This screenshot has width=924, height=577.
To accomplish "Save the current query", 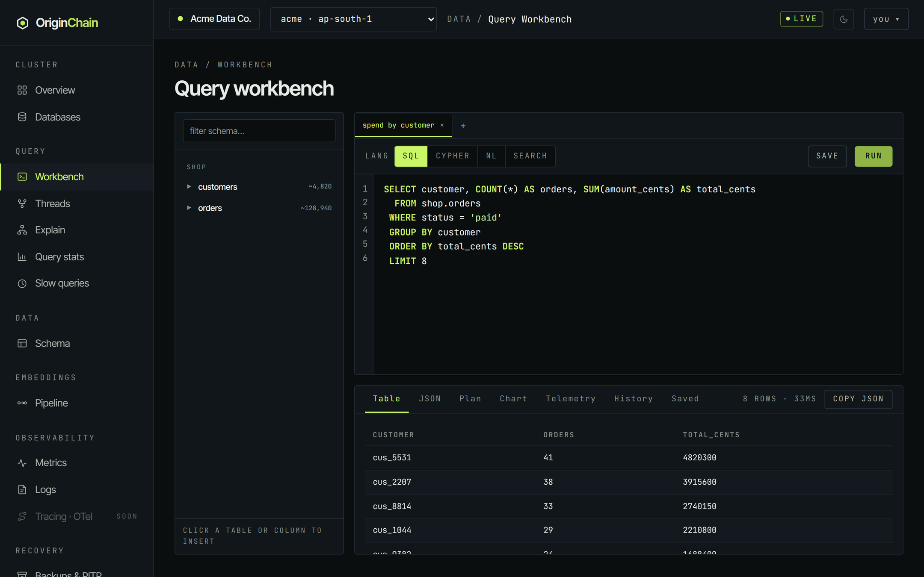I will click(827, 156).
